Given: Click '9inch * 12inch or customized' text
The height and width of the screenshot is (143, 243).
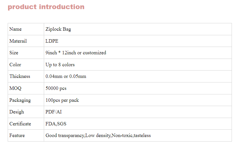Looking at the screenshot, I should 76,53.
